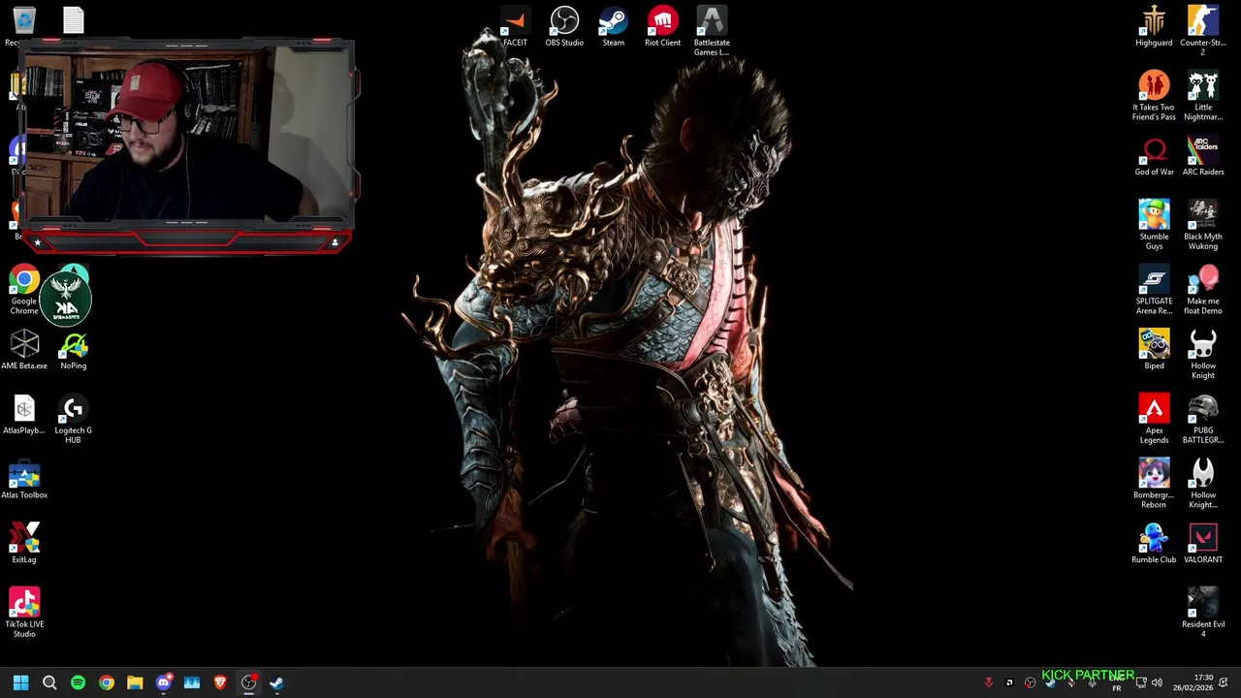Select the Google Chrome desktop shortcut

click(x=24, y=289)
